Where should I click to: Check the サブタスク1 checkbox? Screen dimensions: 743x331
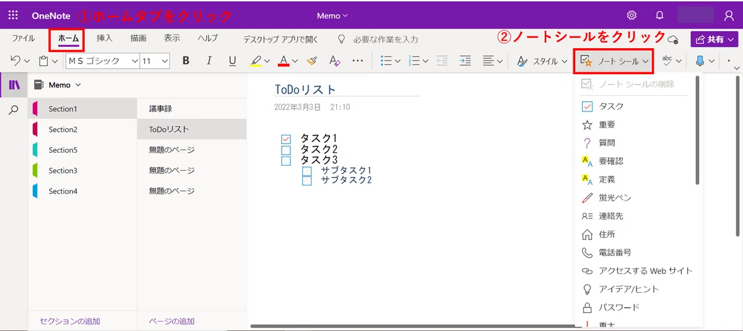[306, 171]
